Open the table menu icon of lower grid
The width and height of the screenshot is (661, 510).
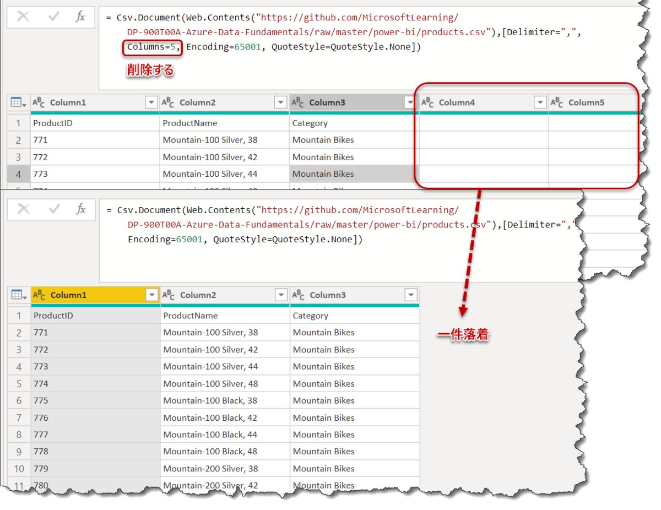(18, 295)
